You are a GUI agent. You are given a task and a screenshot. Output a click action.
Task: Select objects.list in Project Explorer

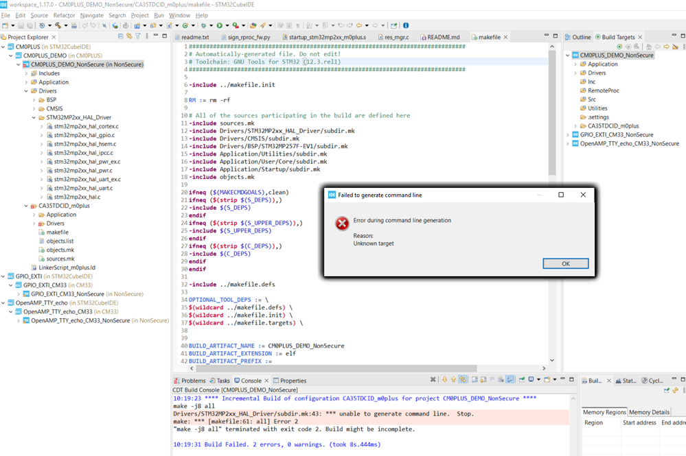coord(56,241)
